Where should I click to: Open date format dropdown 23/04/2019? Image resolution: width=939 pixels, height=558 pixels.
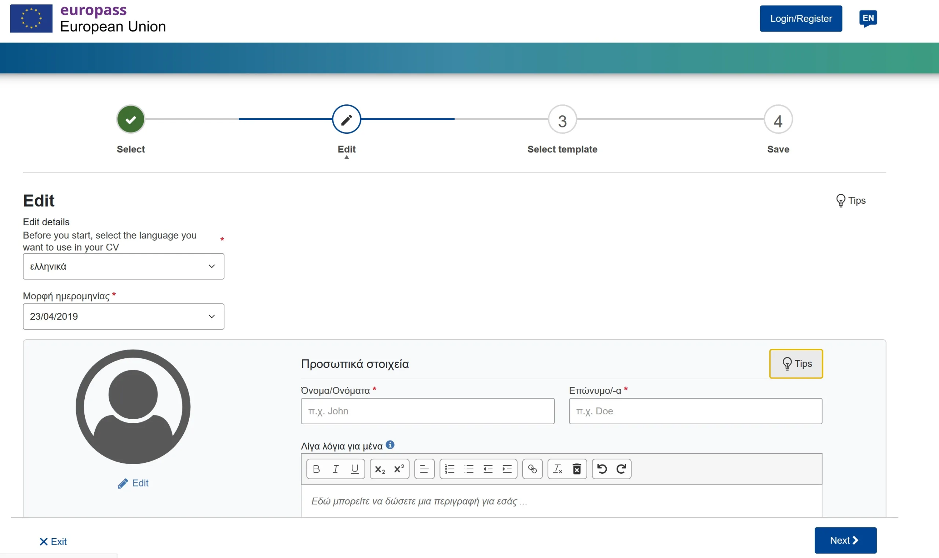124,317
